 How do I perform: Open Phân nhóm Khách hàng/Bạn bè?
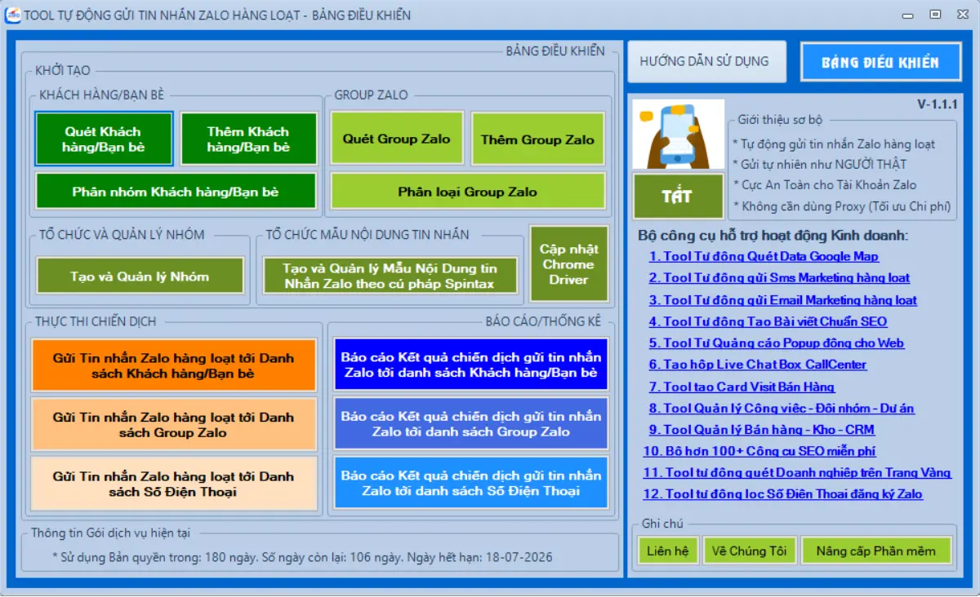tap(176, 192)
